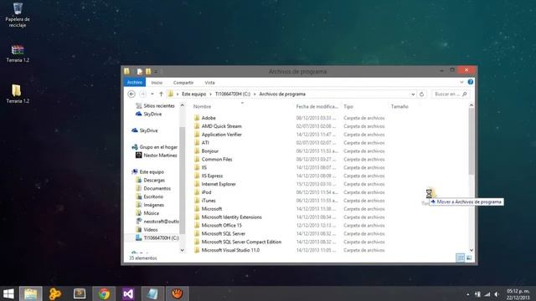Open Explorer help with question mark icon
Viewport: 536px width, 301px height.
pos(471,82)
